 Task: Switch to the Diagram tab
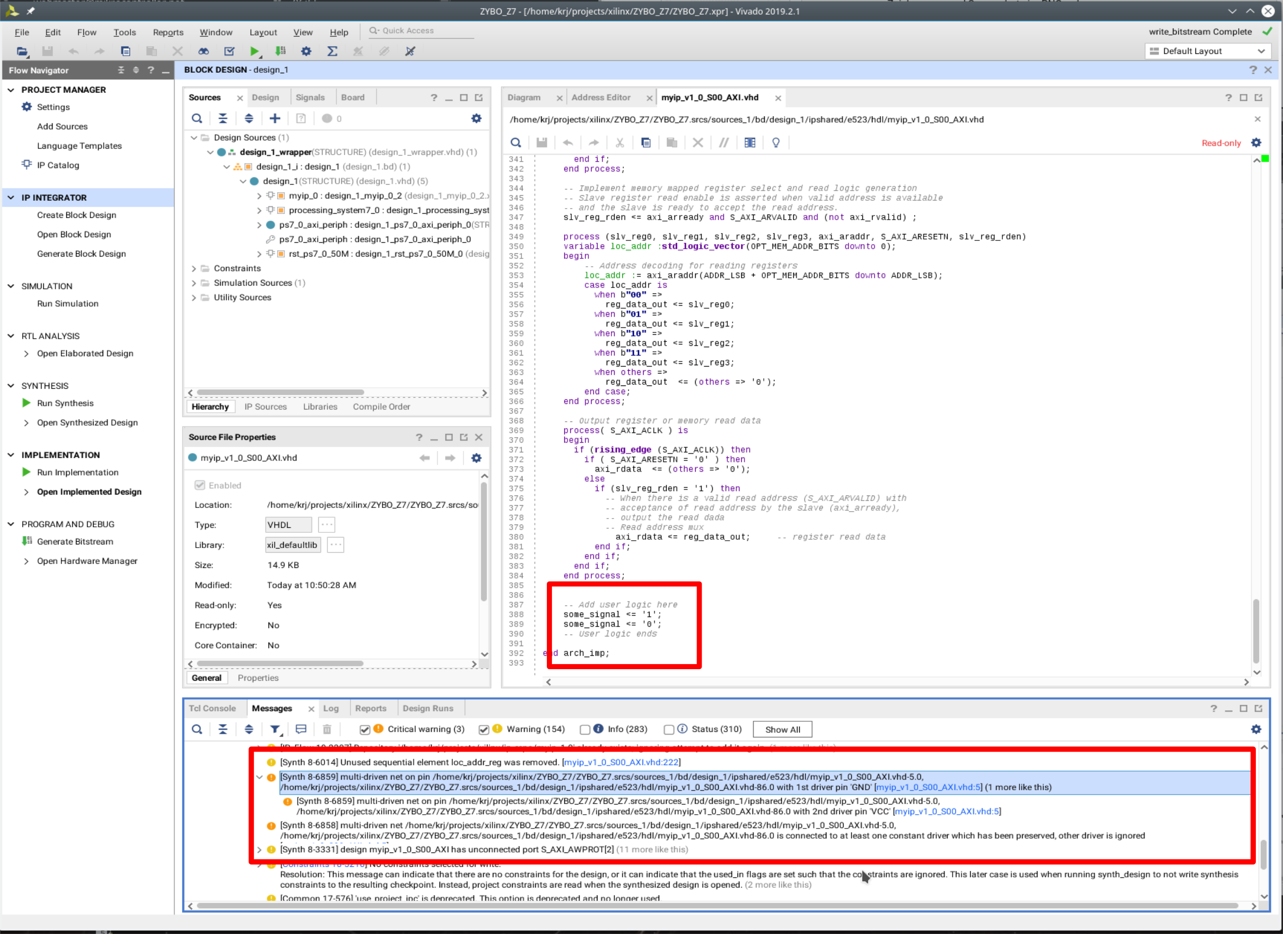tap(524, 98)
